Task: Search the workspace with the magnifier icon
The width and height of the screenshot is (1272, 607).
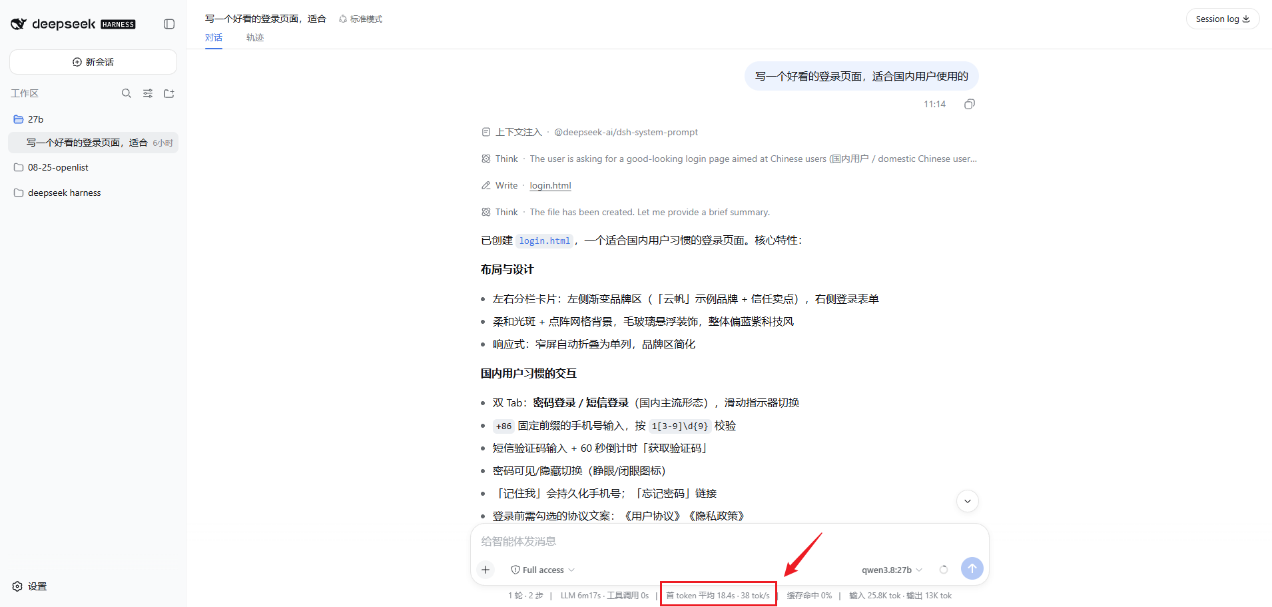Action: (x=127, y=93)
